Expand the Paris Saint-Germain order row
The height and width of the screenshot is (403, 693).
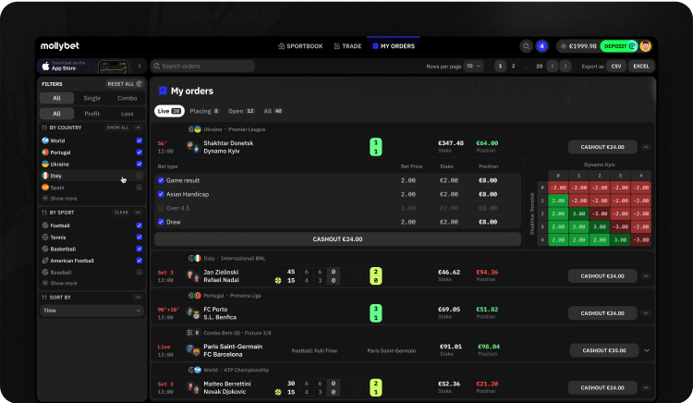click(647, 350)
